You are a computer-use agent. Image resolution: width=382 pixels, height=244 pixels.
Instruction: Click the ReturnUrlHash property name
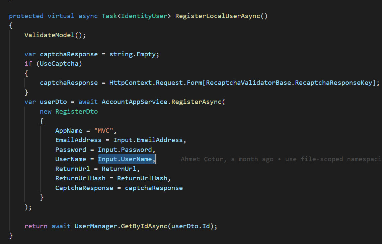80,178
